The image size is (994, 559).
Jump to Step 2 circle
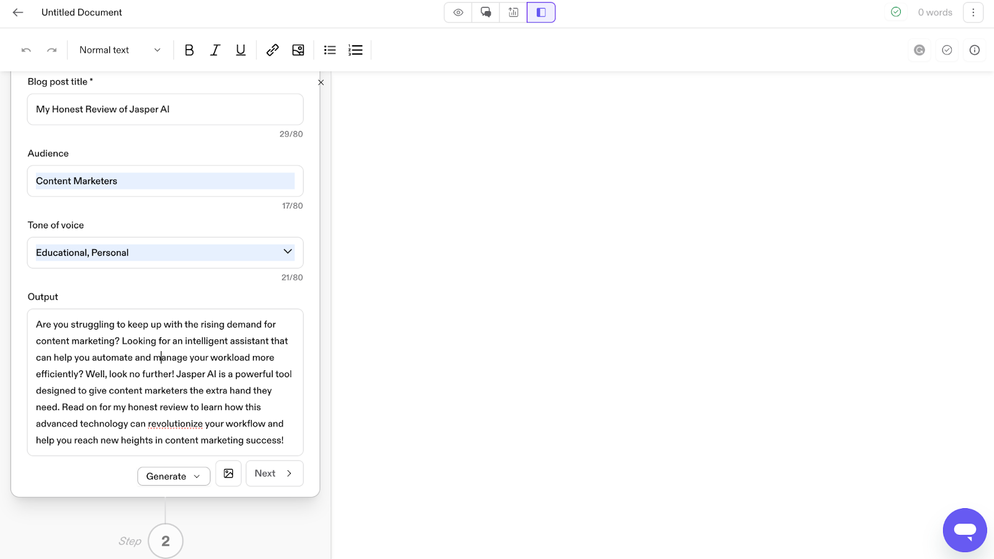tap(166, 541)
